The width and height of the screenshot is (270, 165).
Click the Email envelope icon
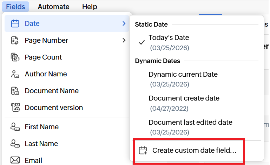[x=15, y=160]
